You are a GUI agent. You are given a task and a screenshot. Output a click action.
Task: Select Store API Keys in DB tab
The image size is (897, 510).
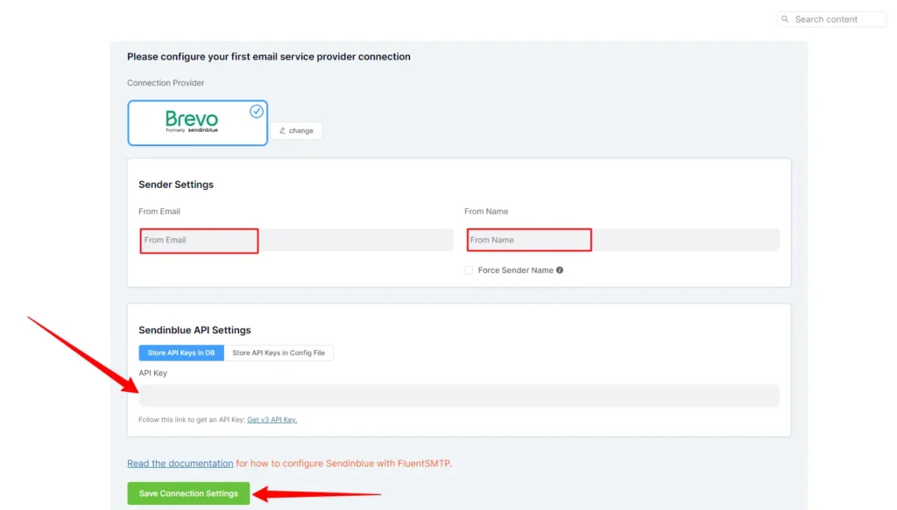click(181, 353)
